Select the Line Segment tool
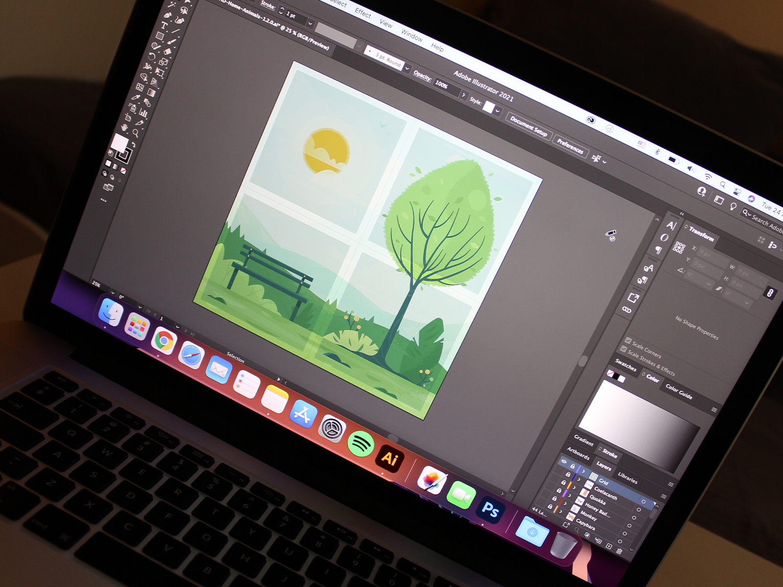The image size is (783, 587). (x=176, y=31)
